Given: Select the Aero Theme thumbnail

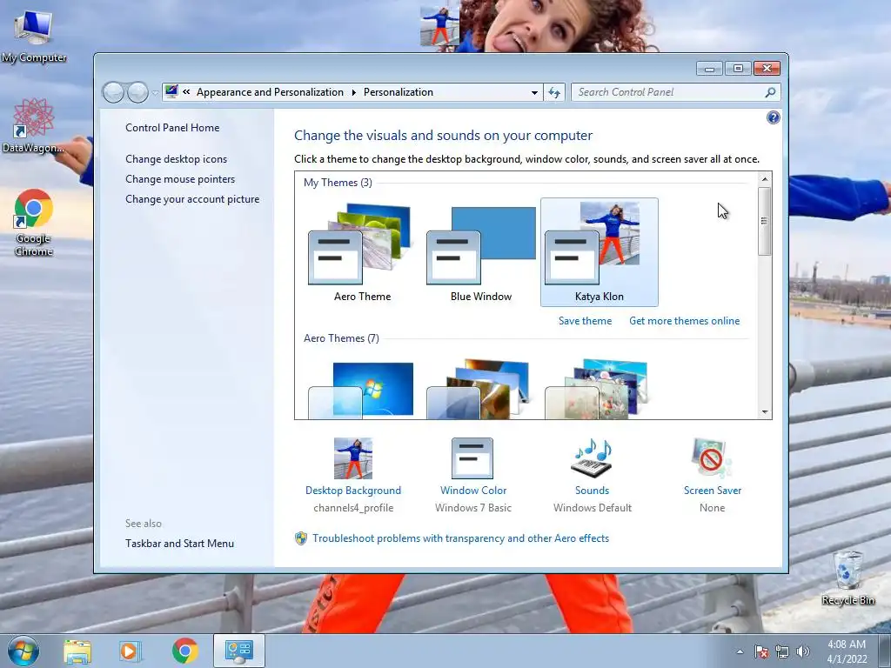Looking at the screenshot, I should [x=361, y=252].
